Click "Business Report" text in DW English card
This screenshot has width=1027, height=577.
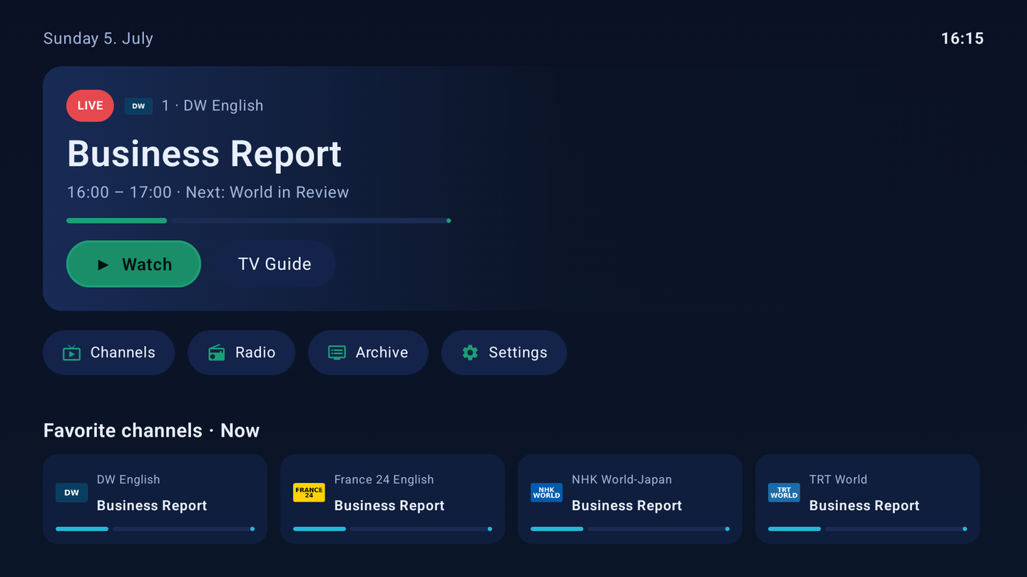tap(152, 506)
